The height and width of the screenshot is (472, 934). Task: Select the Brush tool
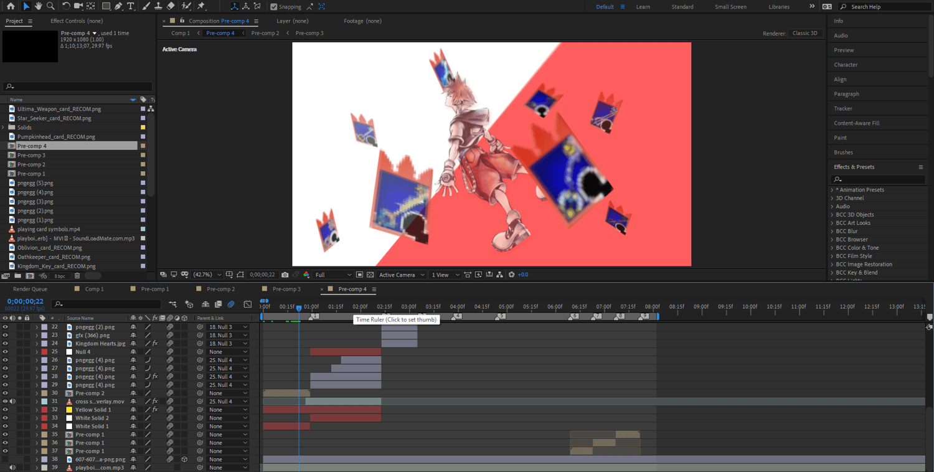click(x=146, y=6)
